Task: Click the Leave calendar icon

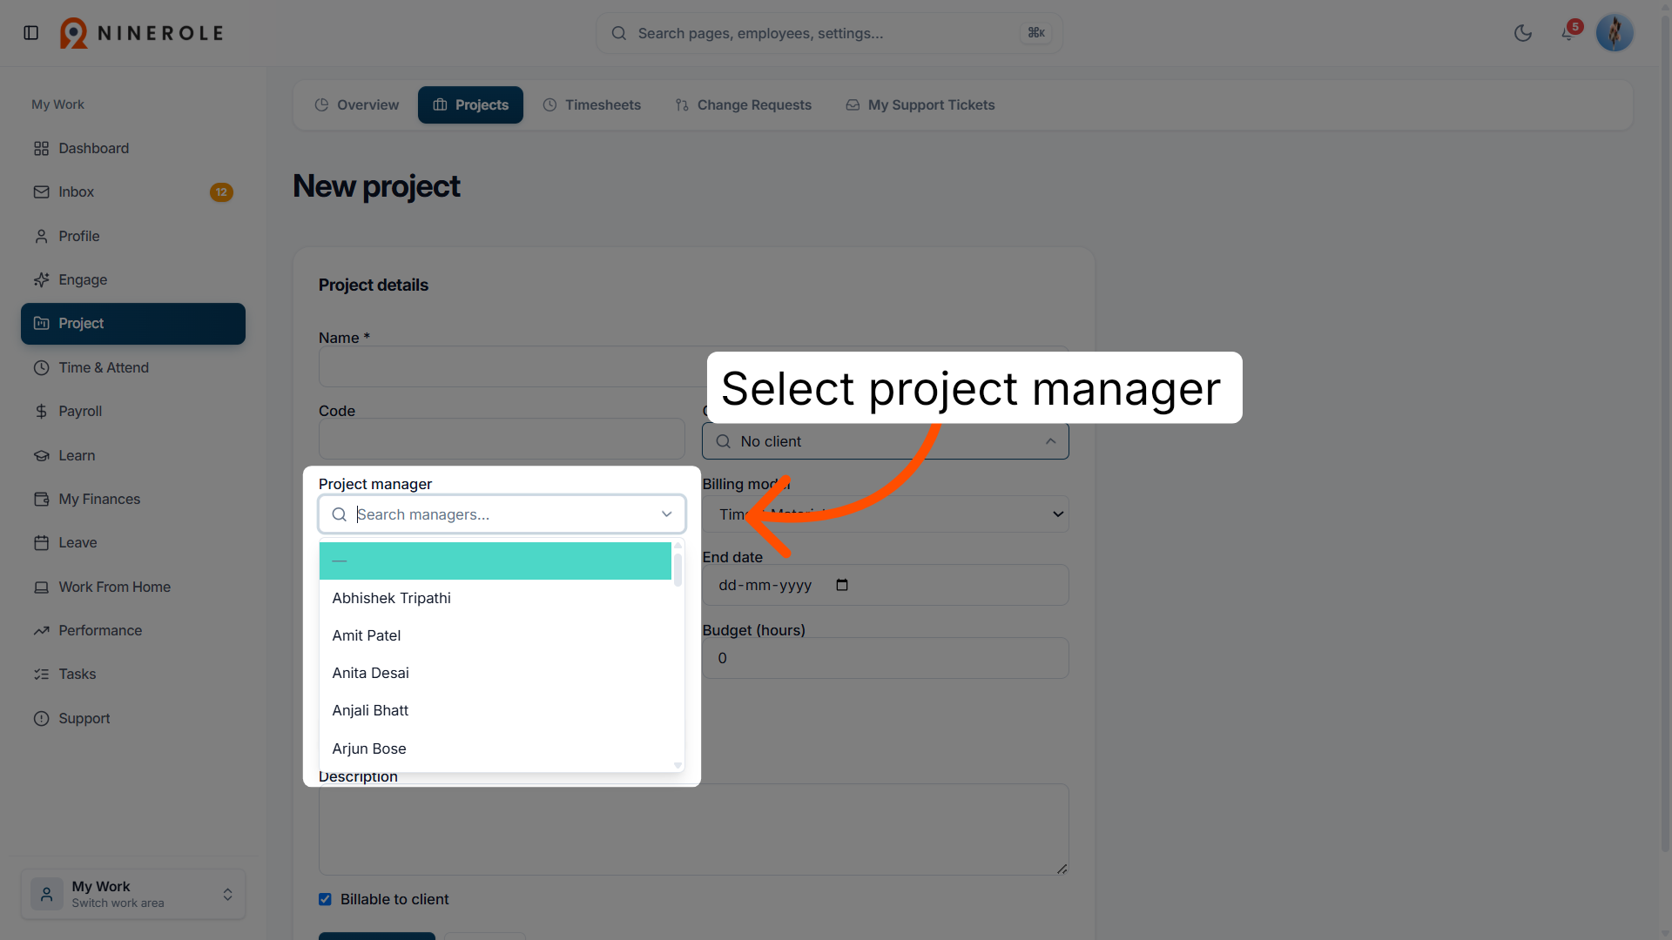Action: pyautogui.click(x=41, y=543)
